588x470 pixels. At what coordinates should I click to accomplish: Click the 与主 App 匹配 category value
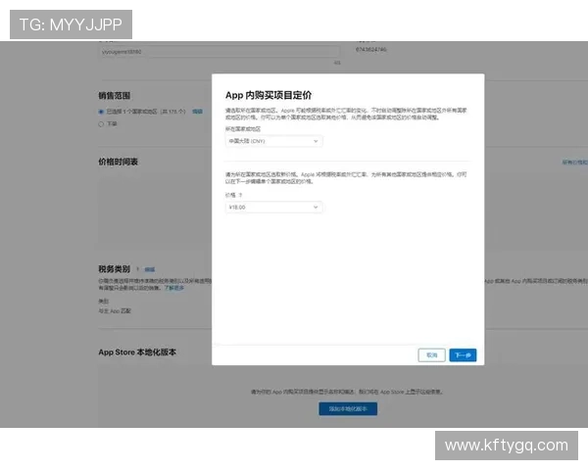tap(115, 310)
